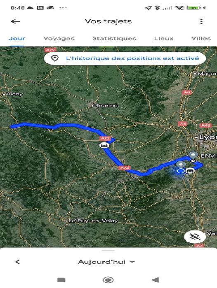Select the car icon near the A72 label

(x=104, y=145)
